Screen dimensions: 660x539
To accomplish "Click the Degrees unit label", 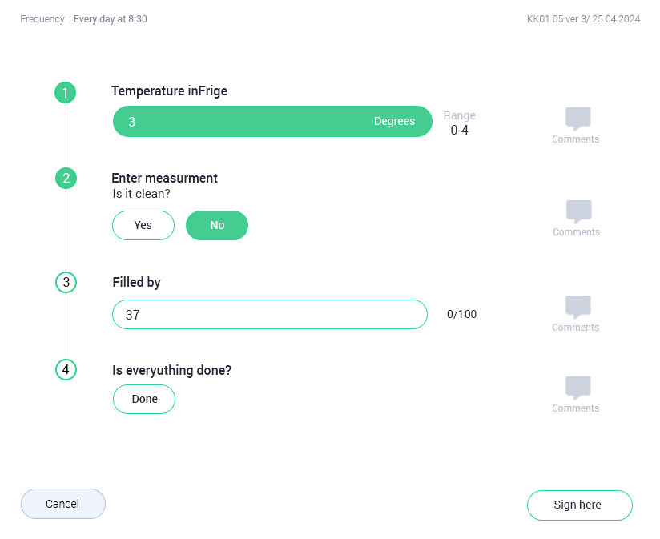I will pyautogui.click(x=394, y=122).
